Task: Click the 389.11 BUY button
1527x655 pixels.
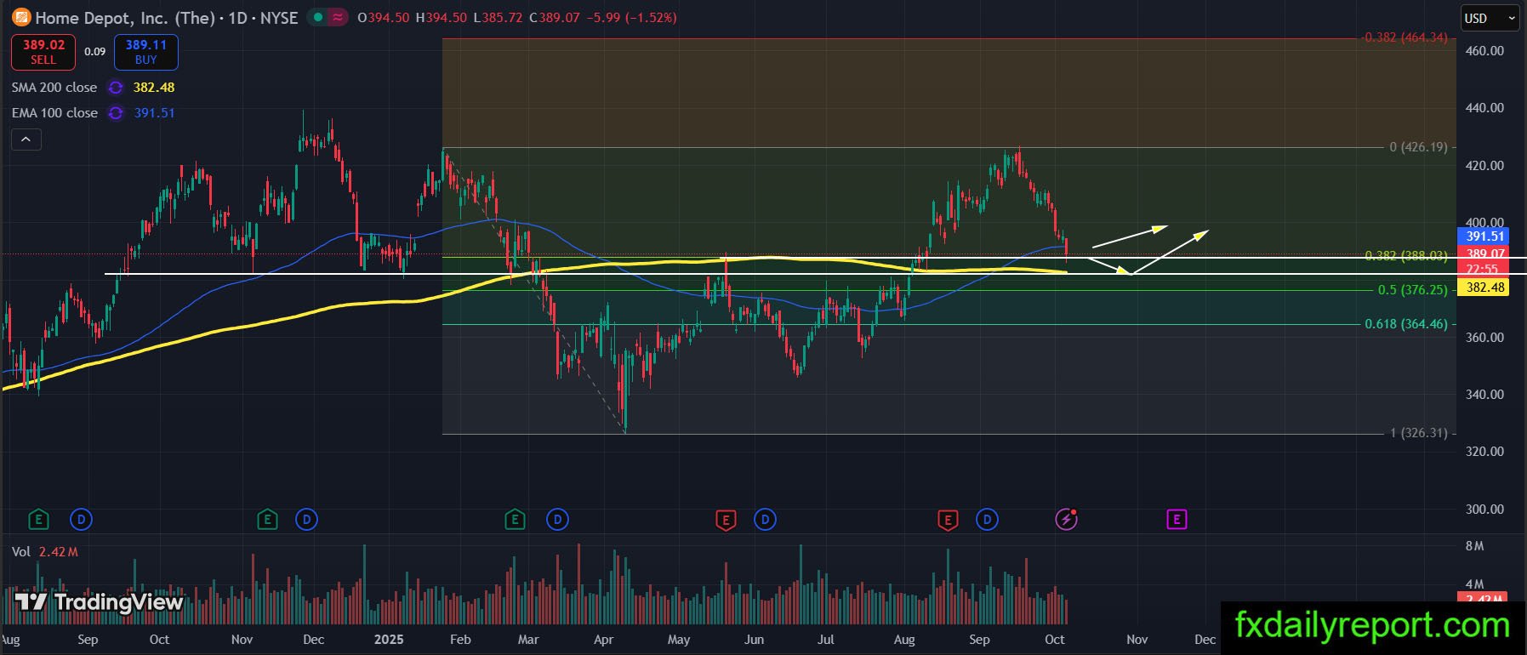Action: click(x=146, y=52)
